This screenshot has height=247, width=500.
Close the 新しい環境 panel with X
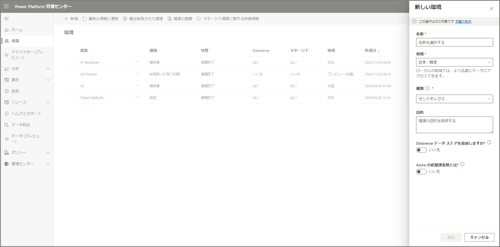(491, 8)
